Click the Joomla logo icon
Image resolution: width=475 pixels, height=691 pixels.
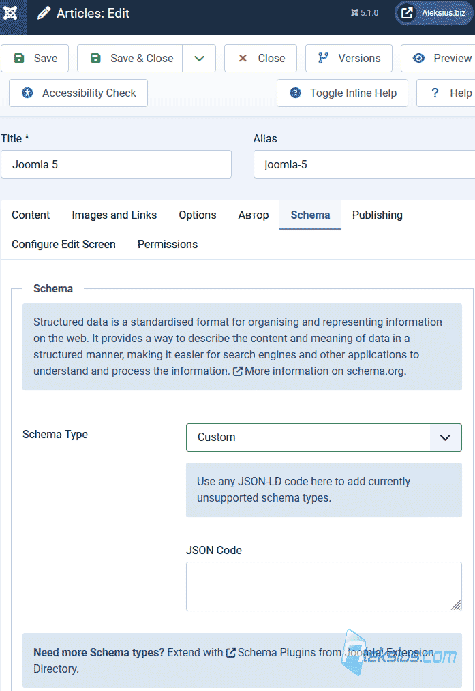coord(11,13)
